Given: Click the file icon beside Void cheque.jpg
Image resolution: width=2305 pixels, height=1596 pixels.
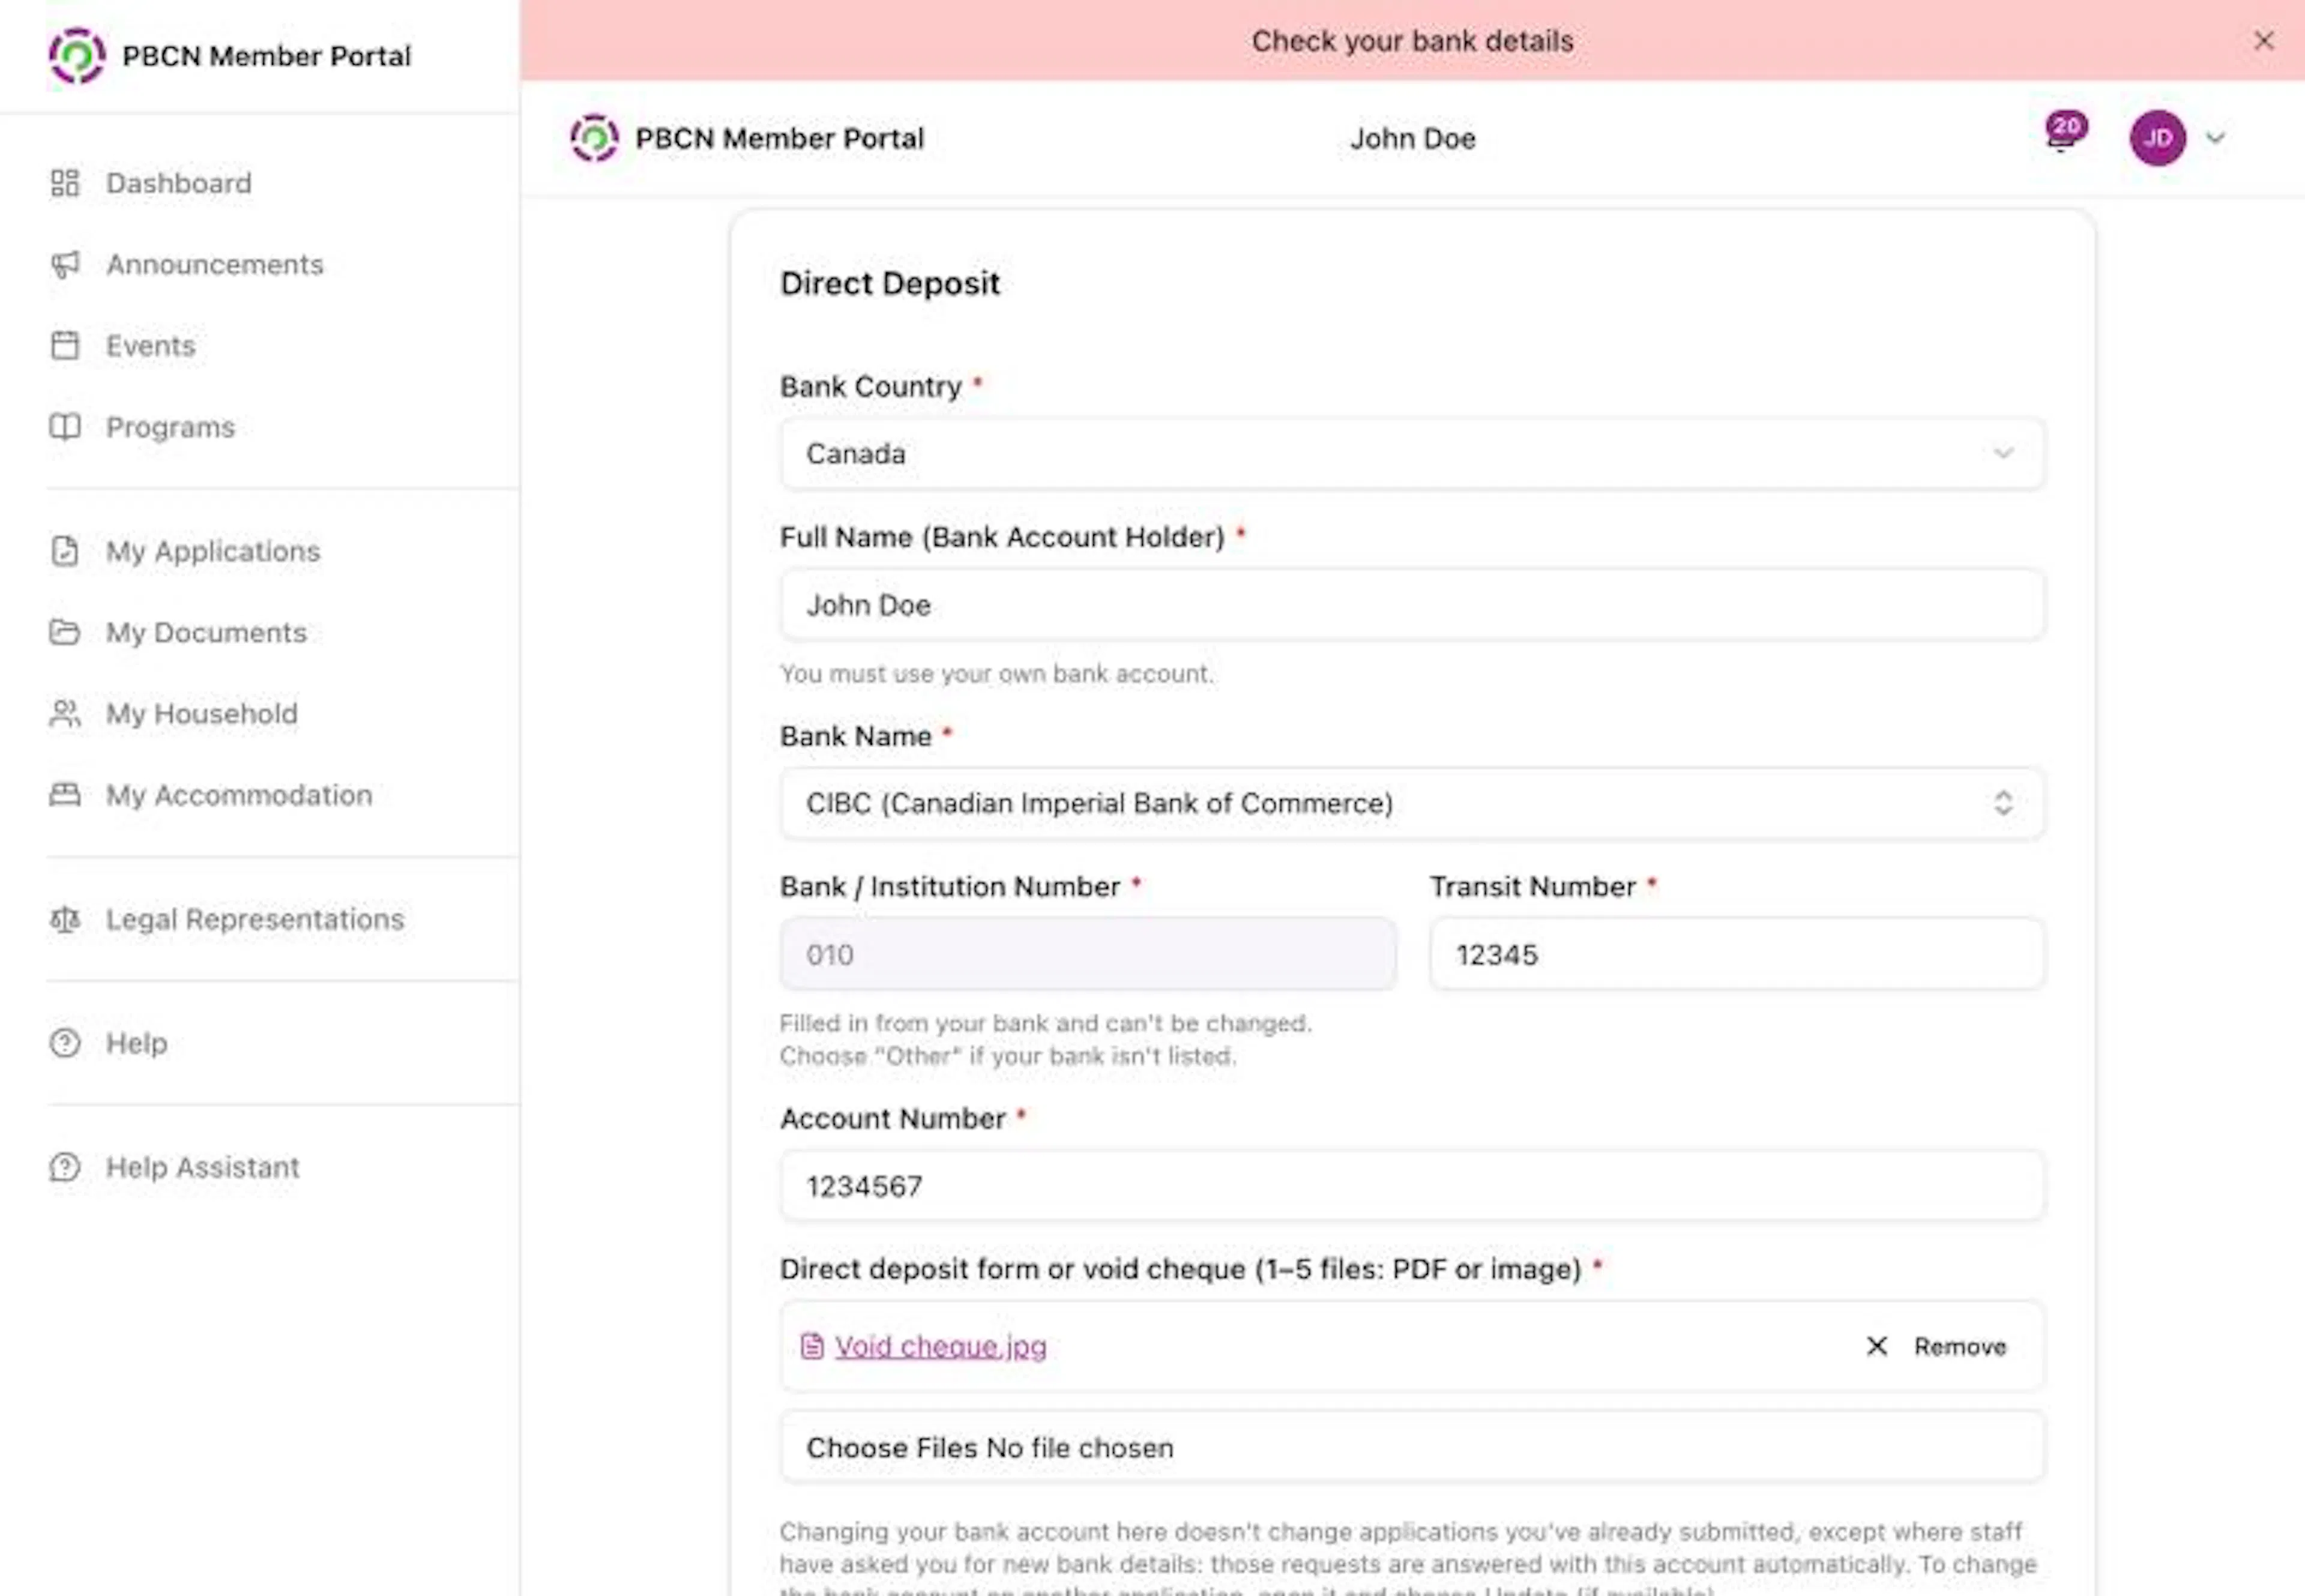Looking at the screenshot, I should (x=812, y=1346).
